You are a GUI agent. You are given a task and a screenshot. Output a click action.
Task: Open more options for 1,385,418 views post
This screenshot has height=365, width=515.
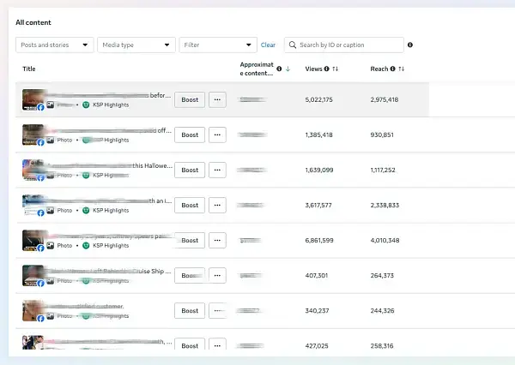217,135
